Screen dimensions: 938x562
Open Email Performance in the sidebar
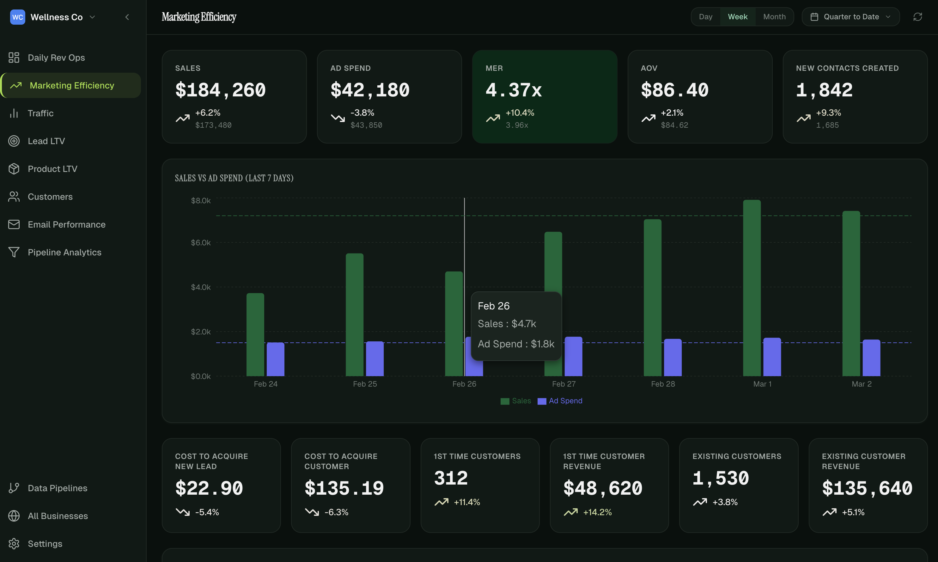pyautogui.click(x=71, y=224)
